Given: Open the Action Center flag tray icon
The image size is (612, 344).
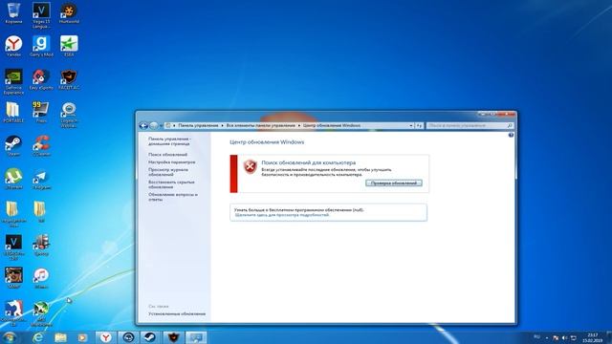Looking at the screenshot, I should [x=556, y=337].
